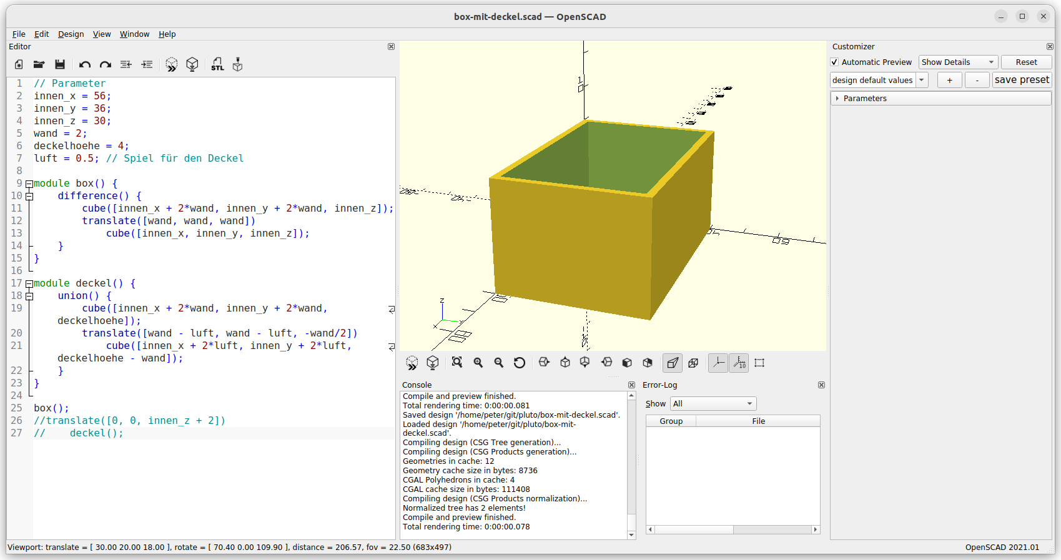The image size is (1061, 560).
Task: Collapse the module deckel() fold marker
Action: click(29, 283)
